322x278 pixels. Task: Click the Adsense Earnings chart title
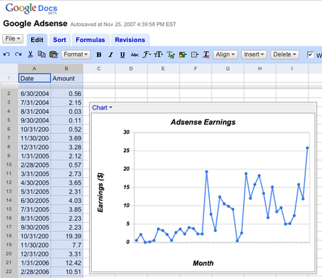(x=203, y=122)
